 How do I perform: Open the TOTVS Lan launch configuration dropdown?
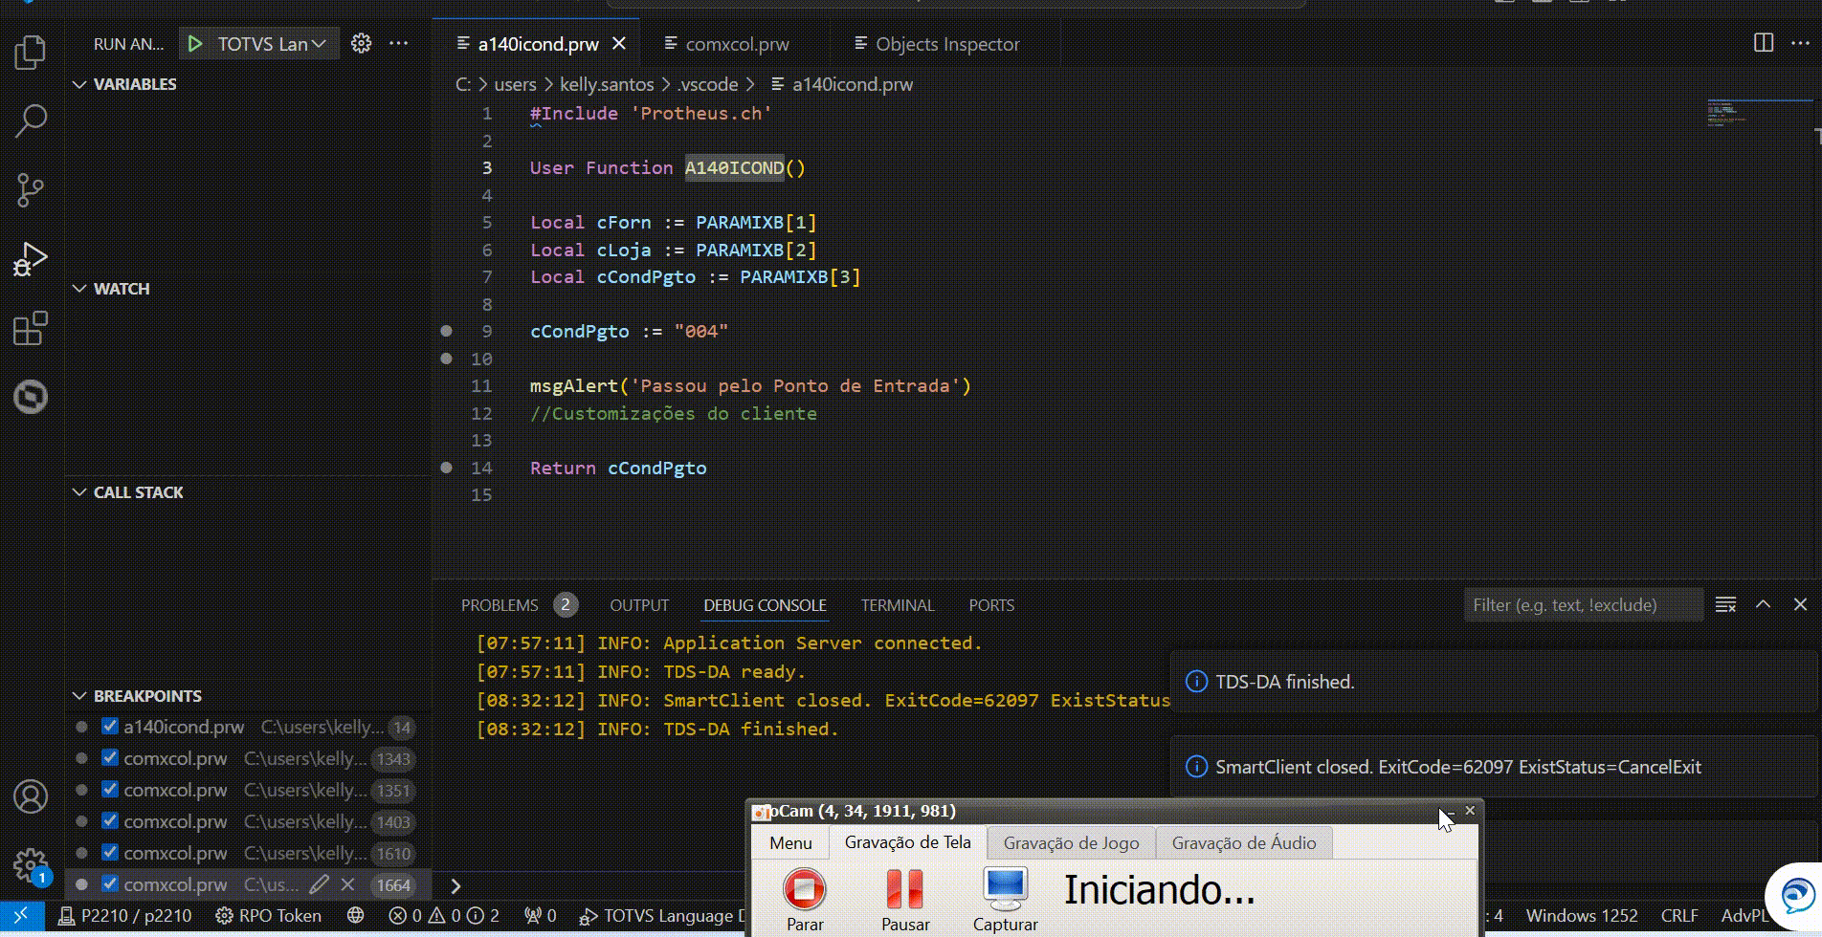[x=273, y=44]
